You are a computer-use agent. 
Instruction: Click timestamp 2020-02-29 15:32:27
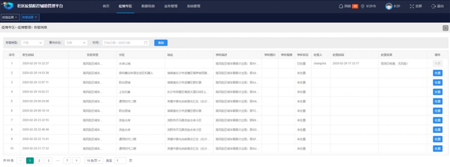[35, 63]
